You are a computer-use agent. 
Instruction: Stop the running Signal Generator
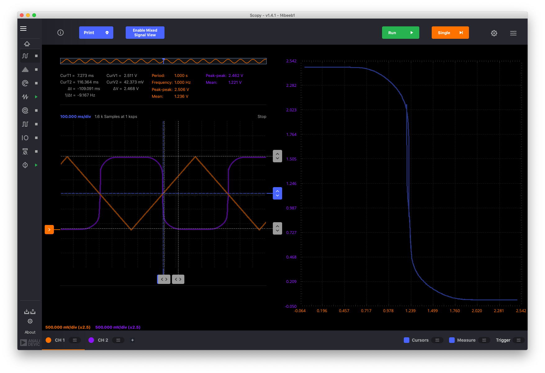(x=36, y=97)
